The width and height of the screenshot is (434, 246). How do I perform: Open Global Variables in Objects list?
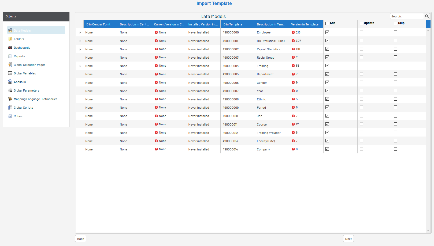pos(25,73)
